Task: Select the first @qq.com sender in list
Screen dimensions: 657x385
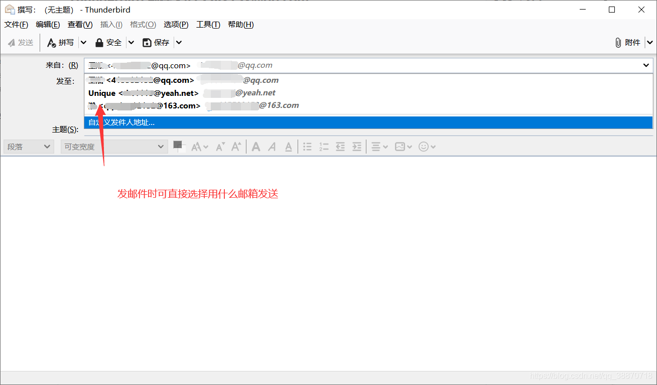Action: click(x=368, y=80)
